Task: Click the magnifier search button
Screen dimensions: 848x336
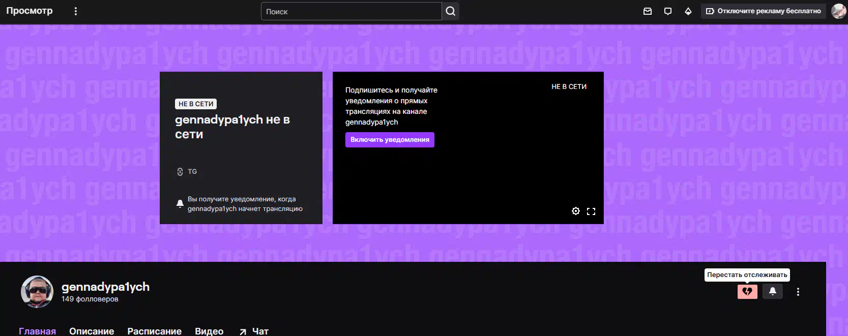Action: click(451, 11)
